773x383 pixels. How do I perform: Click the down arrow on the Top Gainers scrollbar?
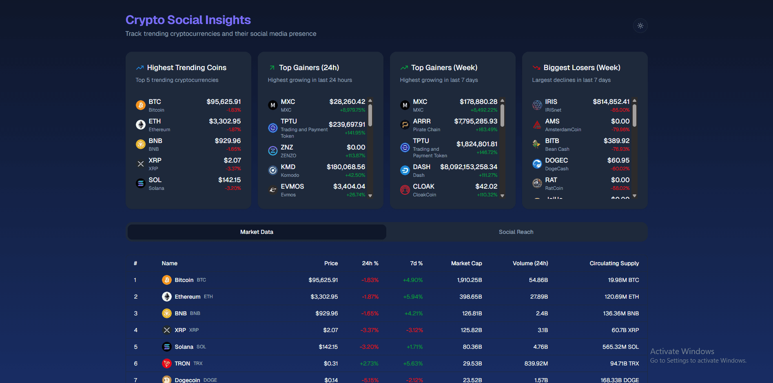pyautogui.click(x=370, y=196)
